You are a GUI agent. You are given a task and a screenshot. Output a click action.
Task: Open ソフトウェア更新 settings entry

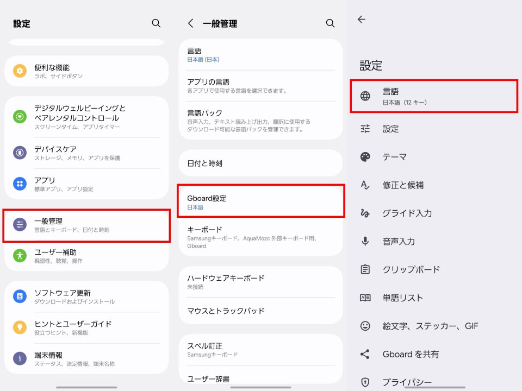pos(86,297)
